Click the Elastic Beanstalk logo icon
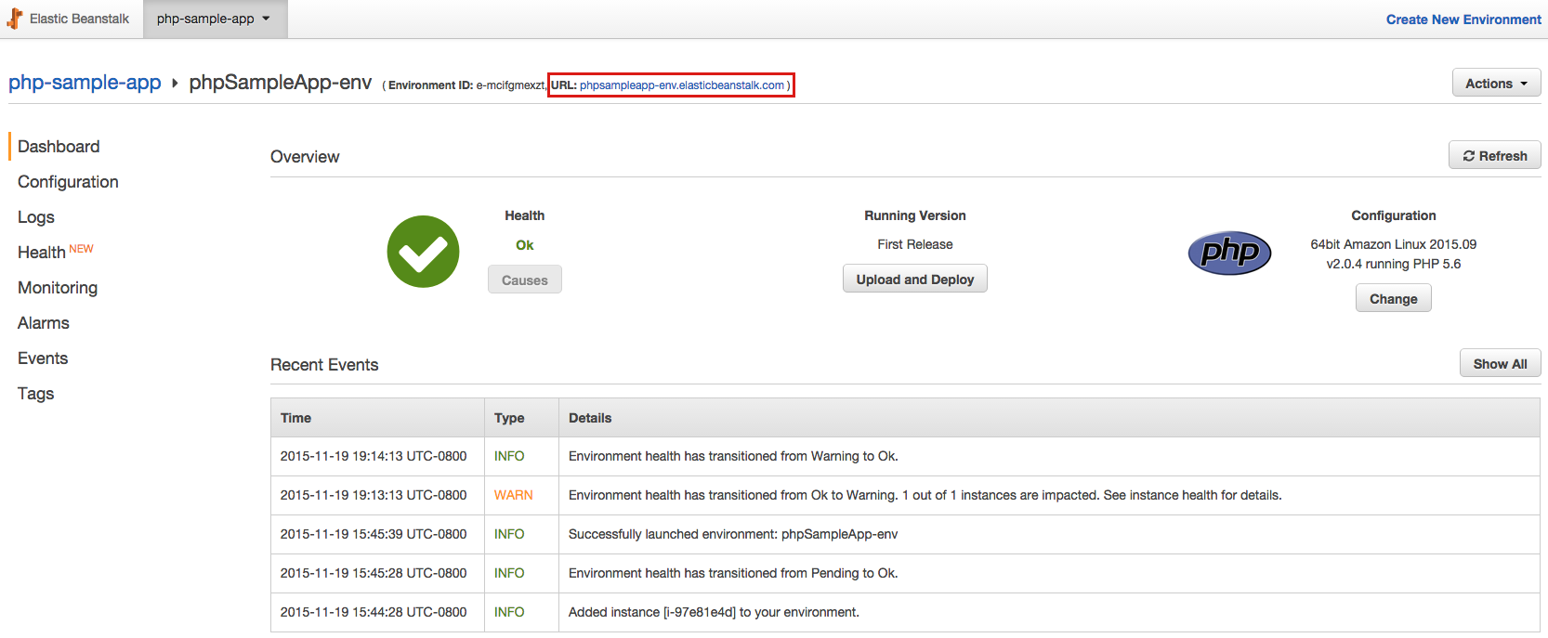This screenshot has width=1548, height=638. coord(15,19)
